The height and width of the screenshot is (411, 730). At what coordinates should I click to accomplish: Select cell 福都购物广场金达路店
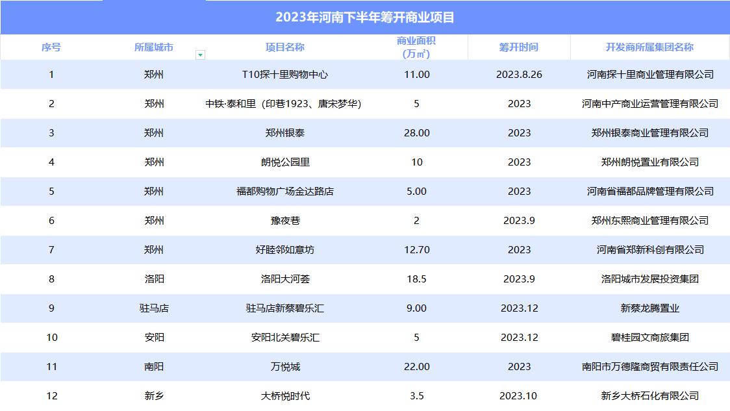click(x=285, y=192)
